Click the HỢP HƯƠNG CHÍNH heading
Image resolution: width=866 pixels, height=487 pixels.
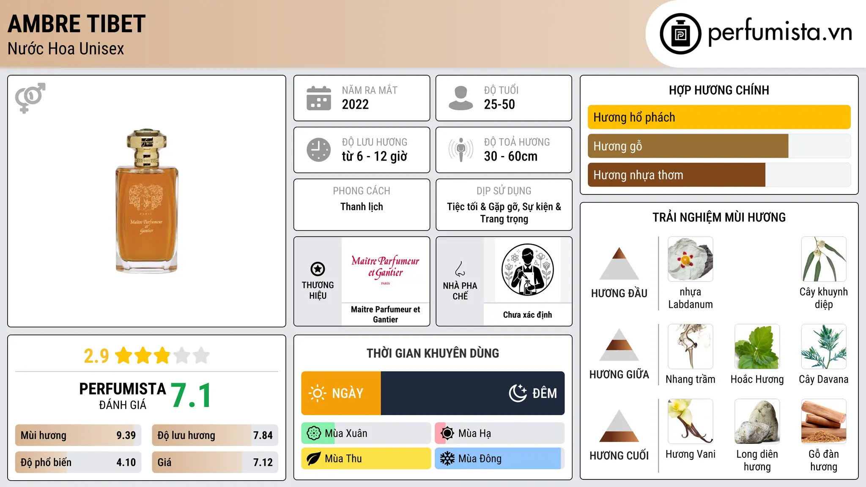pos(719,90)
